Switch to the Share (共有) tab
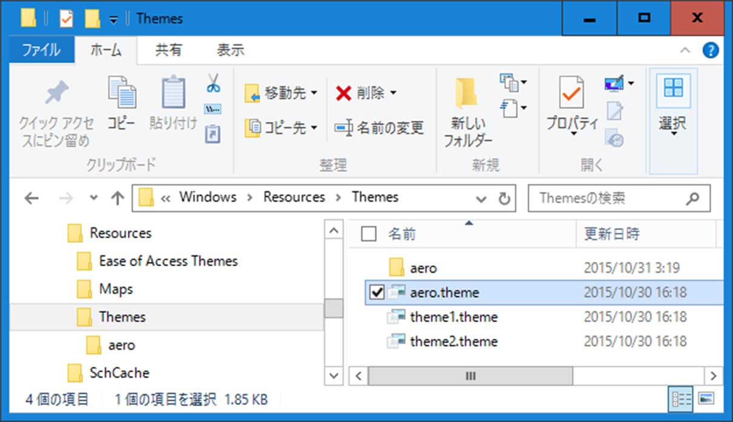Viewport: 733px width, 422px height. tap(168, 50)
